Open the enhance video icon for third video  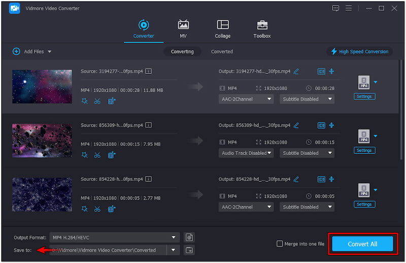(112, 208)
